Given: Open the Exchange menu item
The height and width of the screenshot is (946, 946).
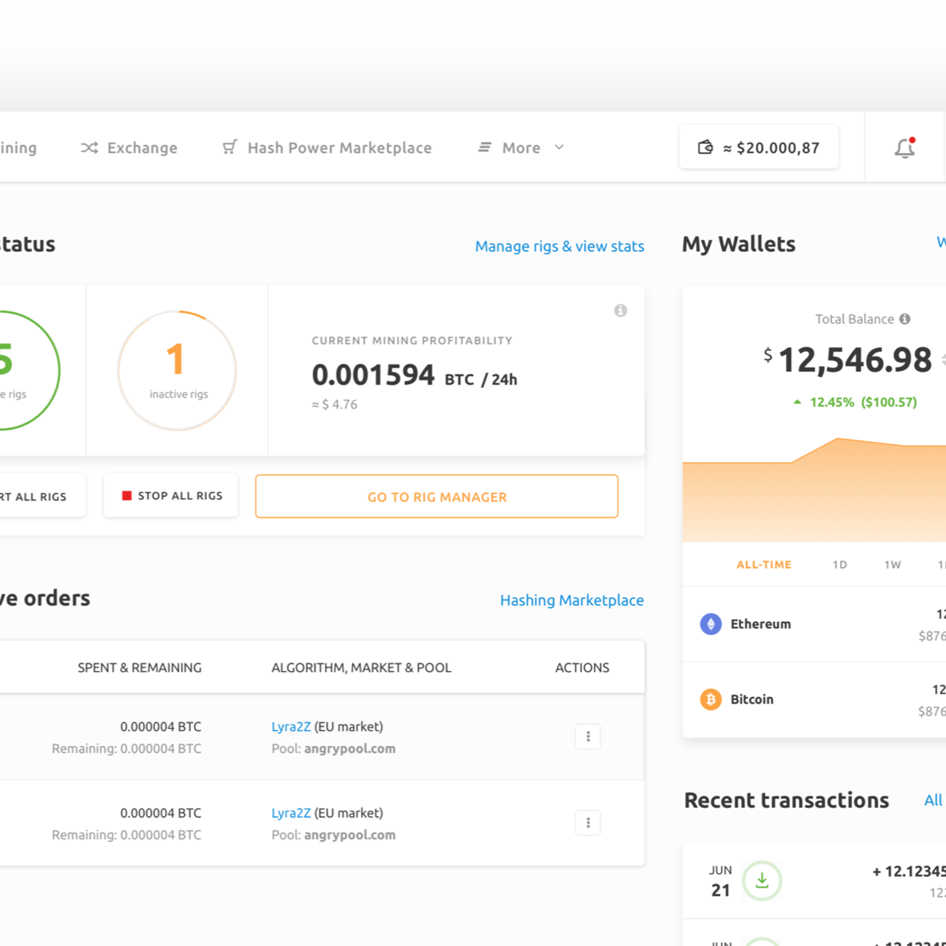Looking at the screenshot, I should coord(129,148).
